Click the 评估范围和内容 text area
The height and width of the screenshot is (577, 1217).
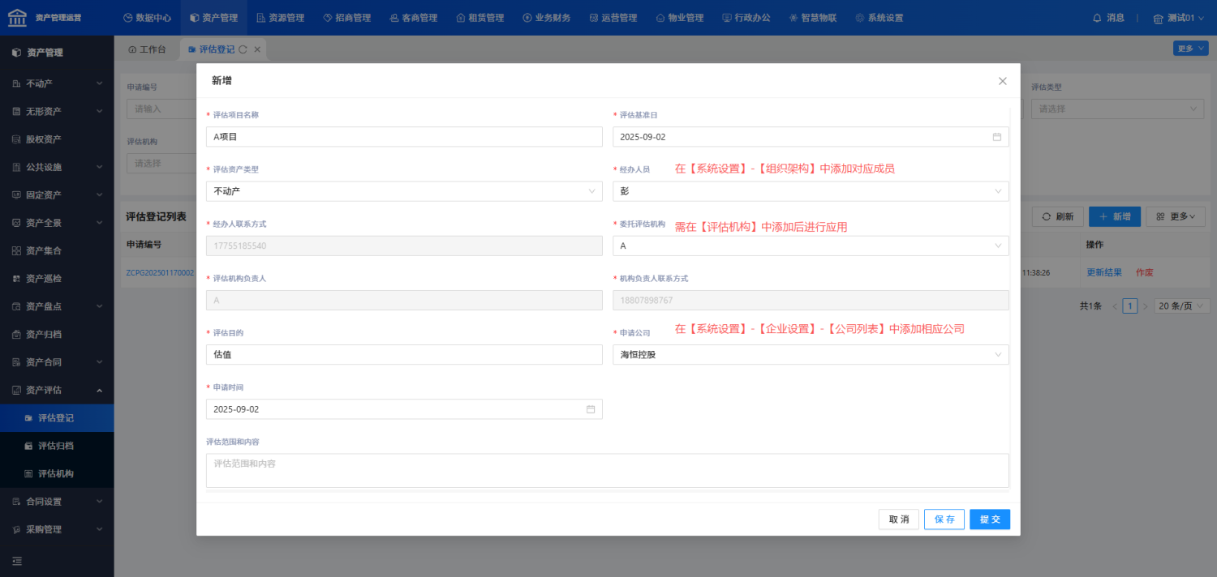(608, 471)
